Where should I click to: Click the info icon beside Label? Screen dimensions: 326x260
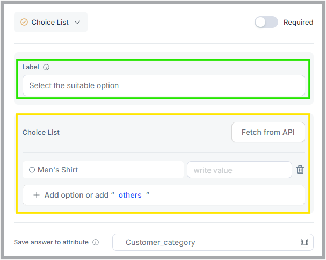pyautogui.click(x=46, y=67)
